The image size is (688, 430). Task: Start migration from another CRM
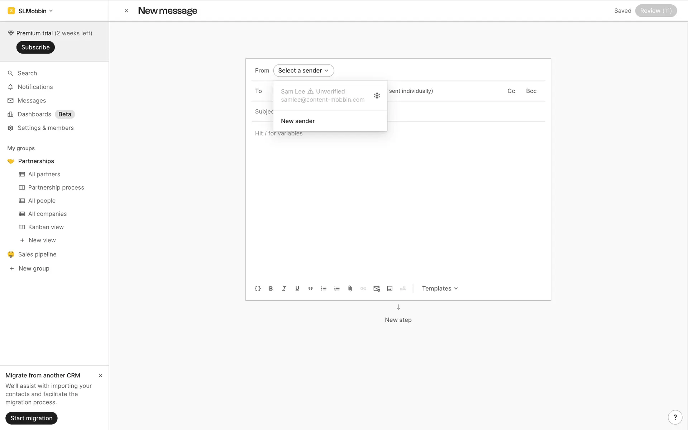tap(32, 418)
